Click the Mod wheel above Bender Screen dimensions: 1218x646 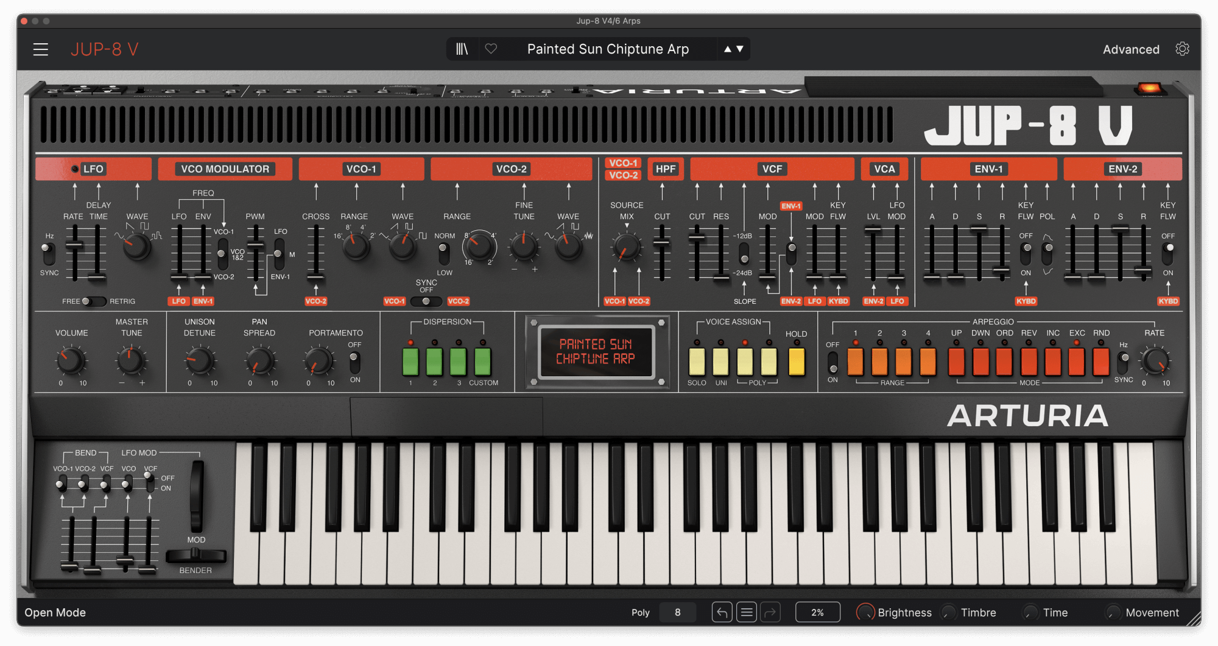pyautogui.click(x=196, y=496)
